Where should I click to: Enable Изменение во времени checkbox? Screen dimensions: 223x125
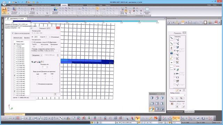[37, 84]
